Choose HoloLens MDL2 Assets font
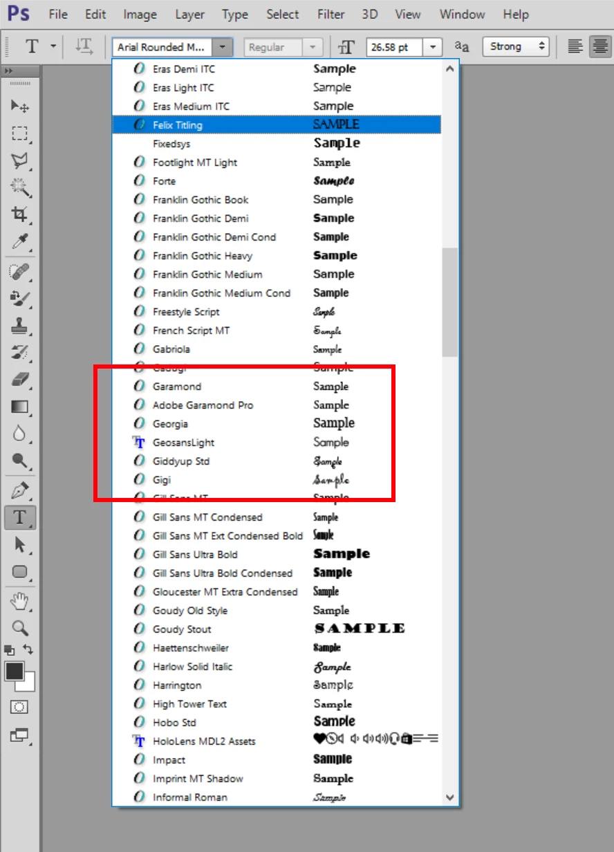The height and width of the screenshot is (852, 614). point(277,741)
